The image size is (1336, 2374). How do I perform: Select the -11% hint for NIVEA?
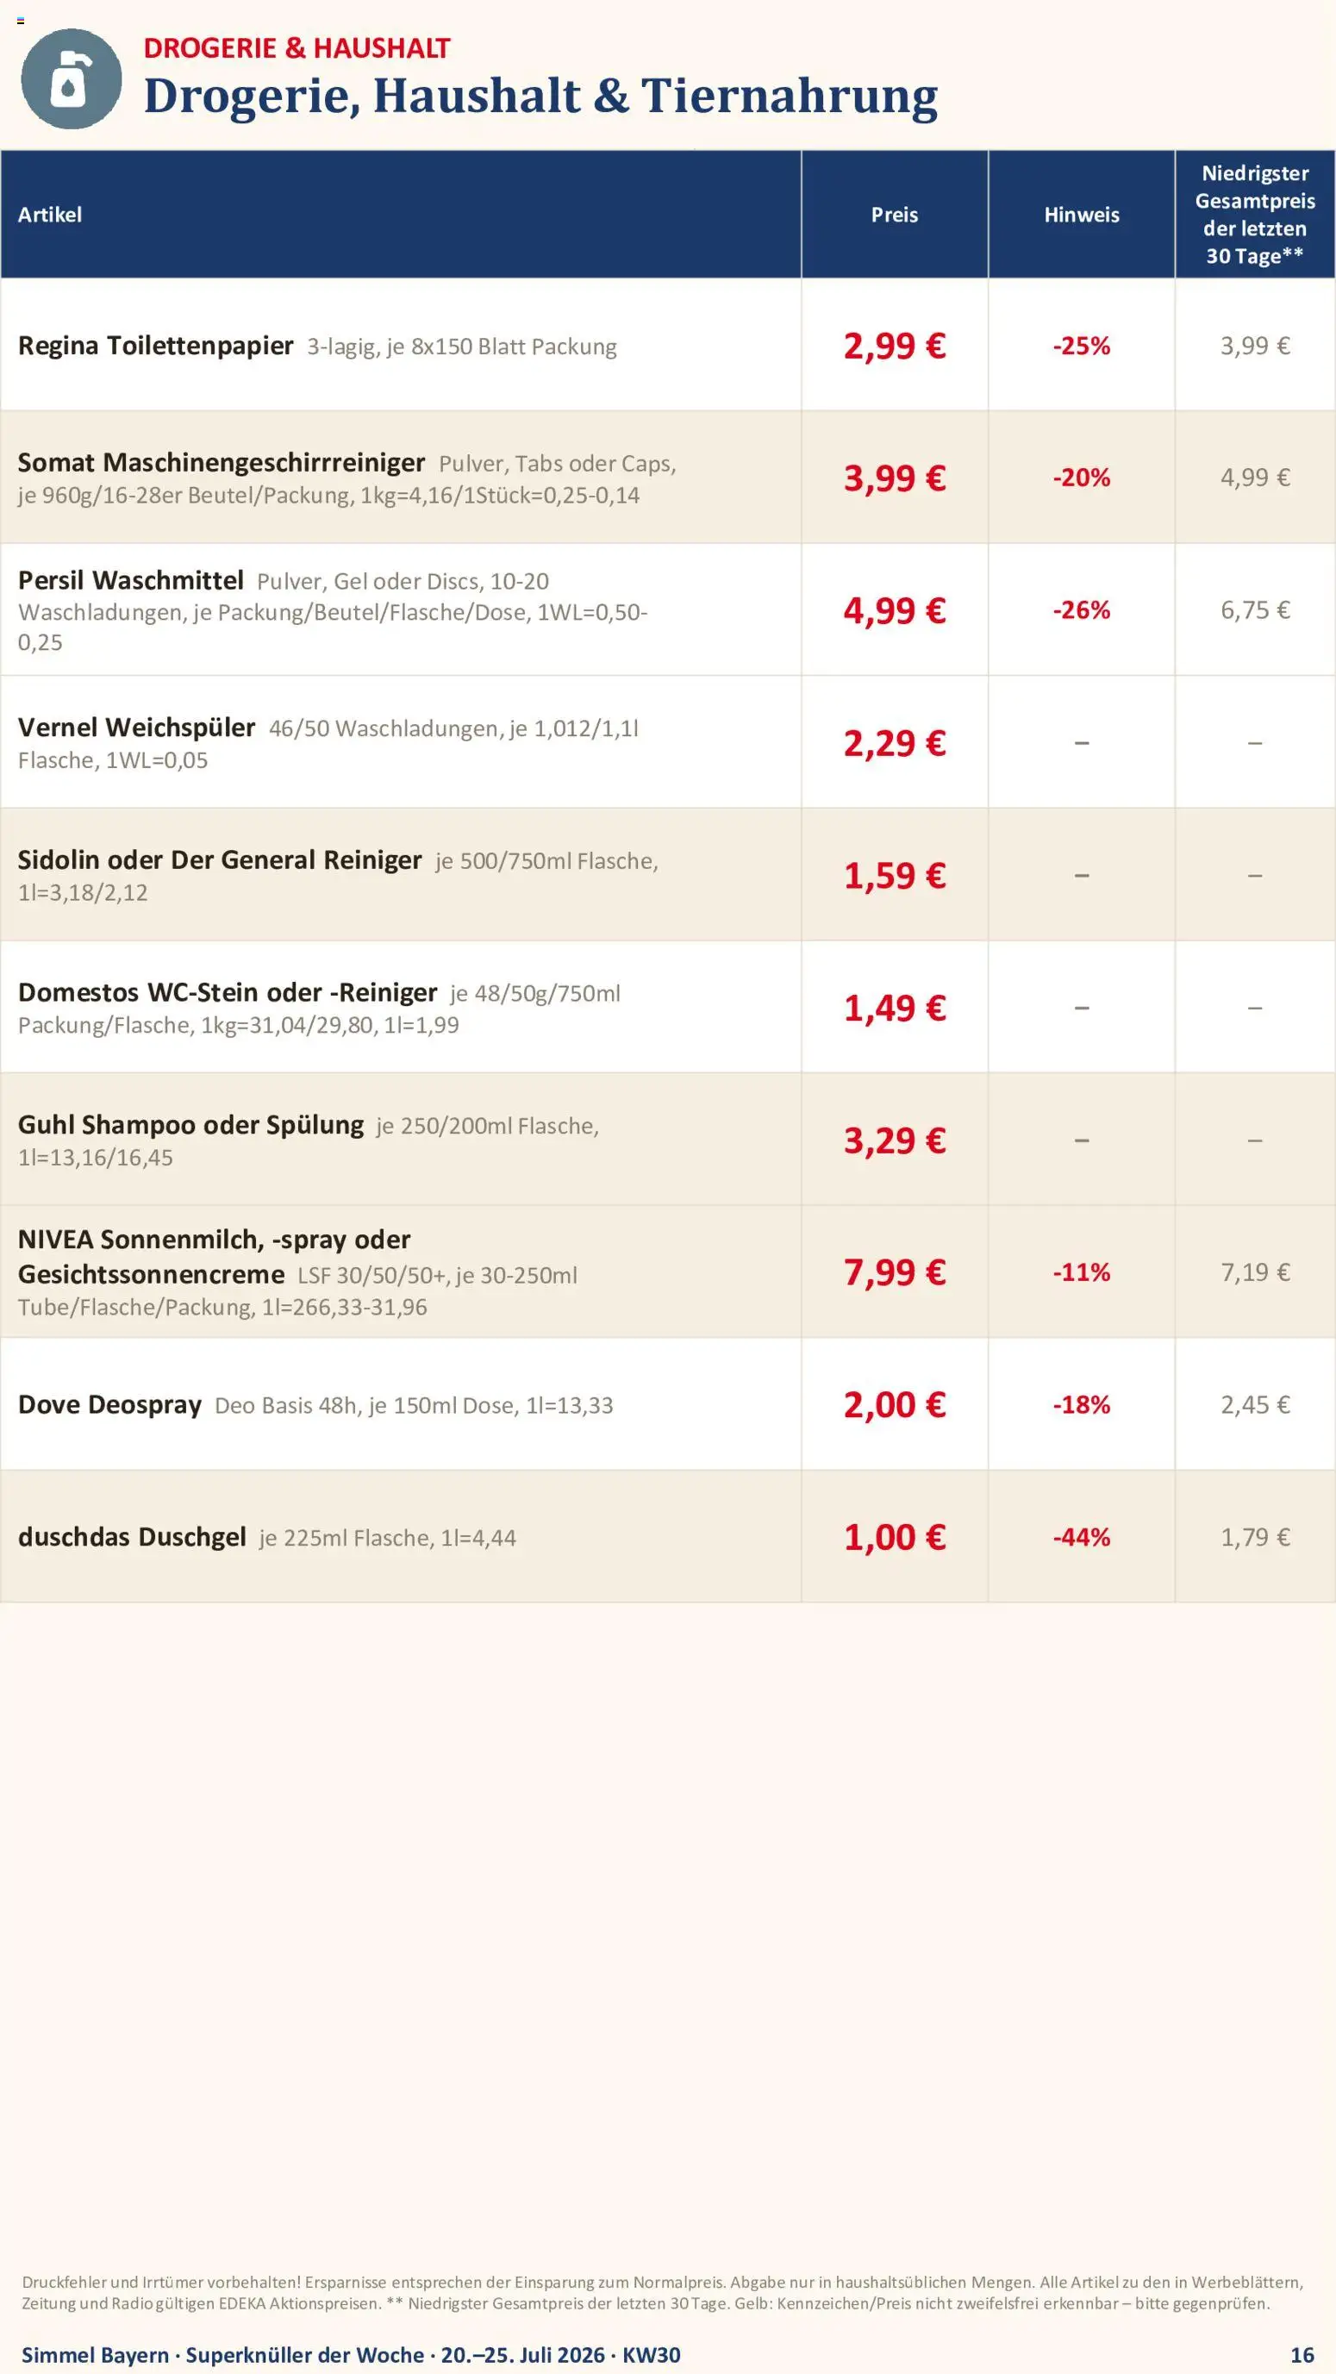point(1082,1271)
